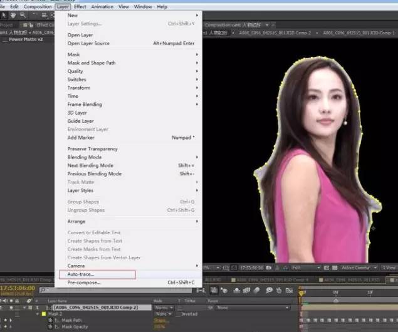Click Mask Path Shape link

[160, 320]
